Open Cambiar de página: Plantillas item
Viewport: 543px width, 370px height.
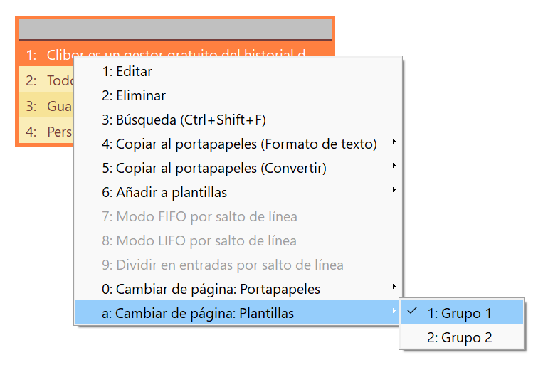(238, 312)
